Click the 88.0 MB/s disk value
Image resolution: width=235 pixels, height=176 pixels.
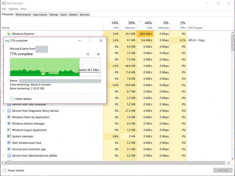(x=145, y=34)
